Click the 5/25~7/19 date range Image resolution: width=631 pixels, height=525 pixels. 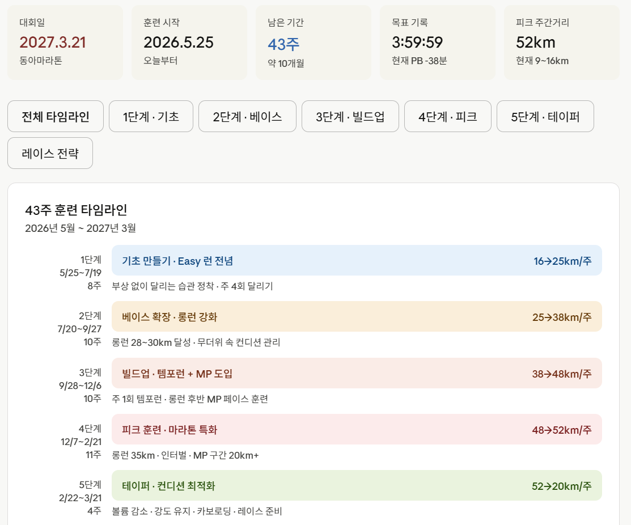pyautogui.click(x=81, y=272)
